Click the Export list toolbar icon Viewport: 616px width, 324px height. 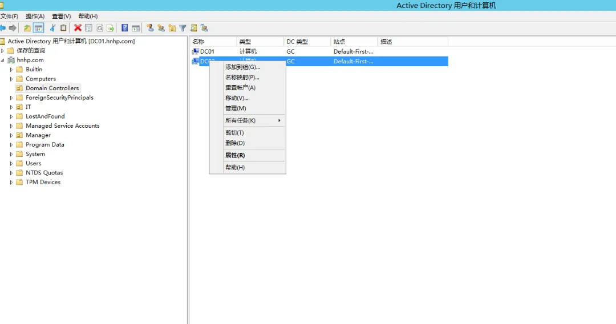[111, 28]
